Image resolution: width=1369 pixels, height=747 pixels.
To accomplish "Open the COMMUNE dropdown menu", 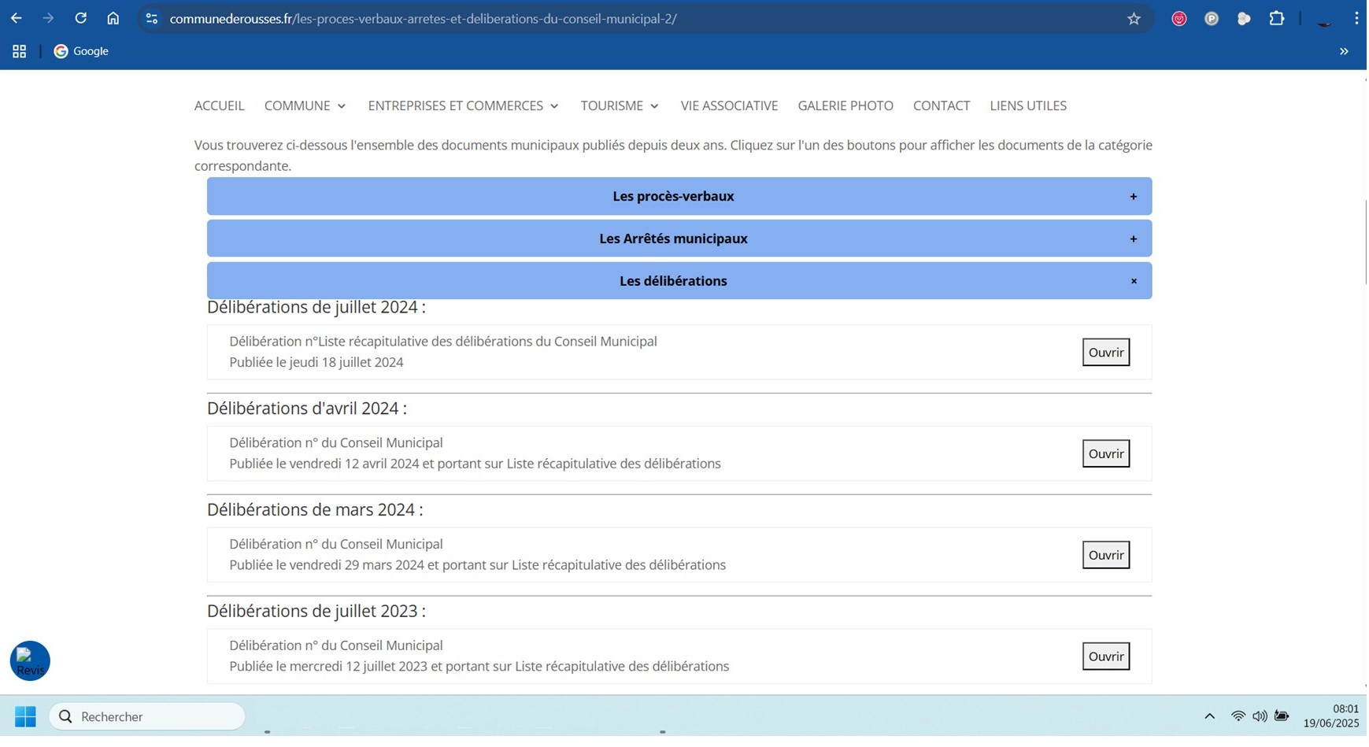I will pos(305,105).
